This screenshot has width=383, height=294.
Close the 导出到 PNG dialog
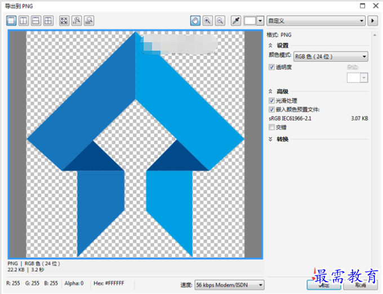pyautogui.click(x=376, y=6)
